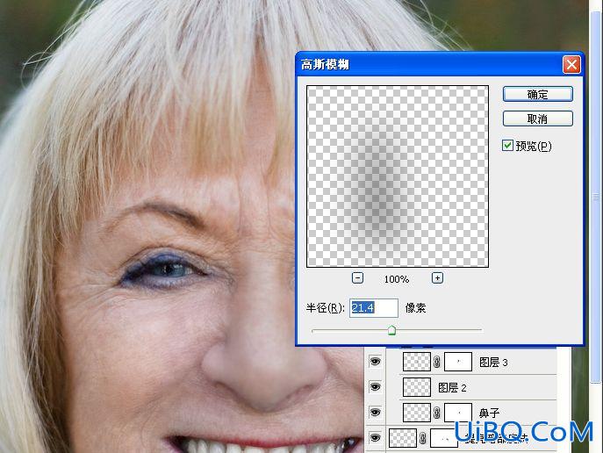Click the link icon on 鼻子 layer
This screenshot has width=603, height=453.
click(x=437, y=413)
